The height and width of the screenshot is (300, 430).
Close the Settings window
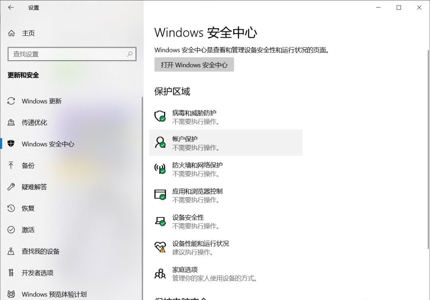tap(419, 8)
